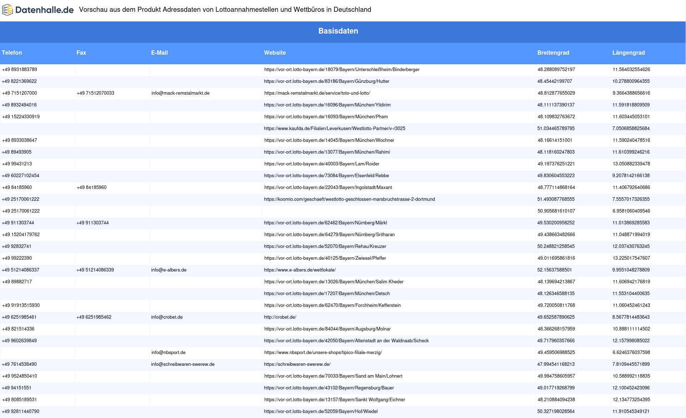The height and width of the screenshot is (418, 686).
Task: Open the Augsburg/Molnar lotto URL
Action: pyautogui.click(x=328, y=329)
